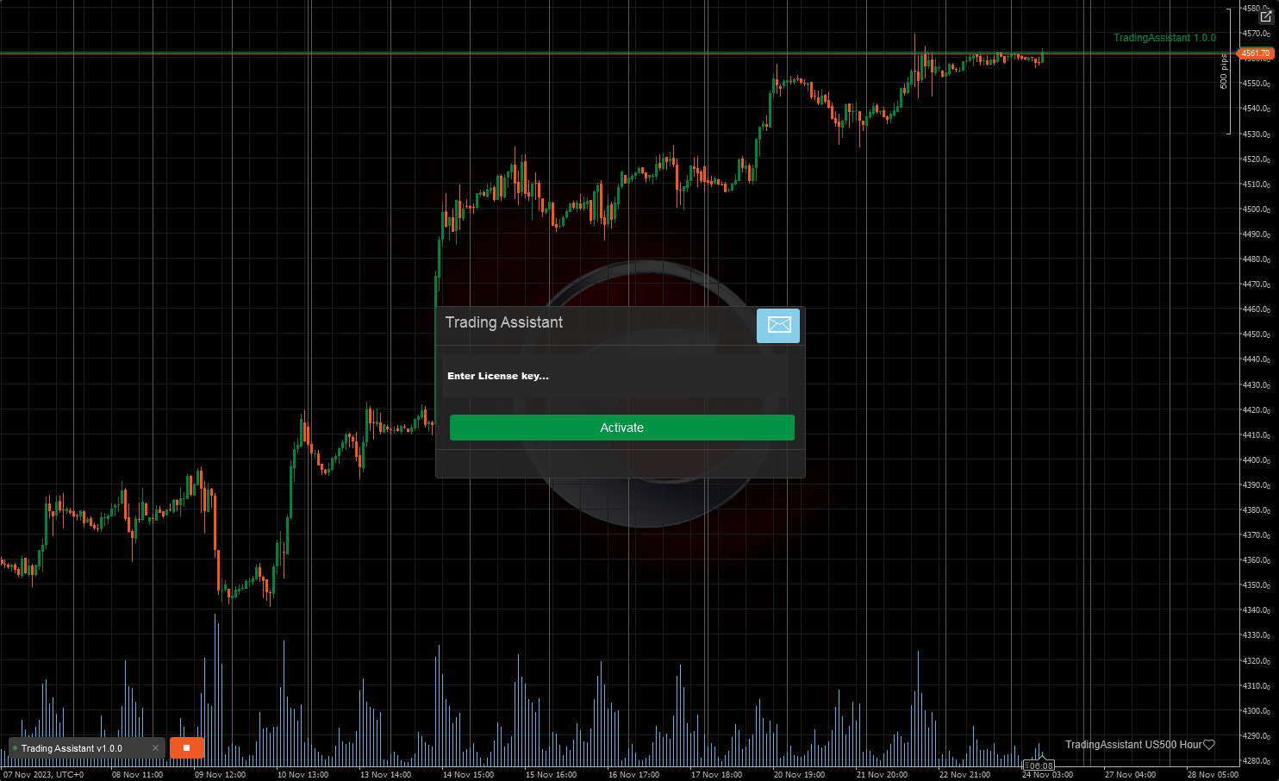Click the Trading Assistant dialog title
Image resolution: width=1279 pixels, height=781 pixels.
point(504,322)
